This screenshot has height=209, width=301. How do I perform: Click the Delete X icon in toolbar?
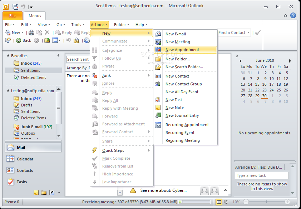(47, 32)
